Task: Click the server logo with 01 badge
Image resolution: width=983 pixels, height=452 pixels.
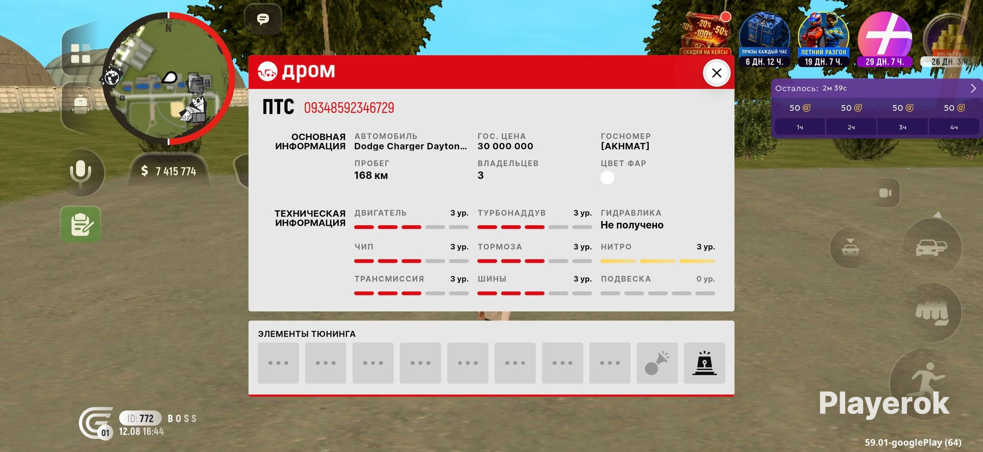Action: pyautogui.click(x=96, y=423)
